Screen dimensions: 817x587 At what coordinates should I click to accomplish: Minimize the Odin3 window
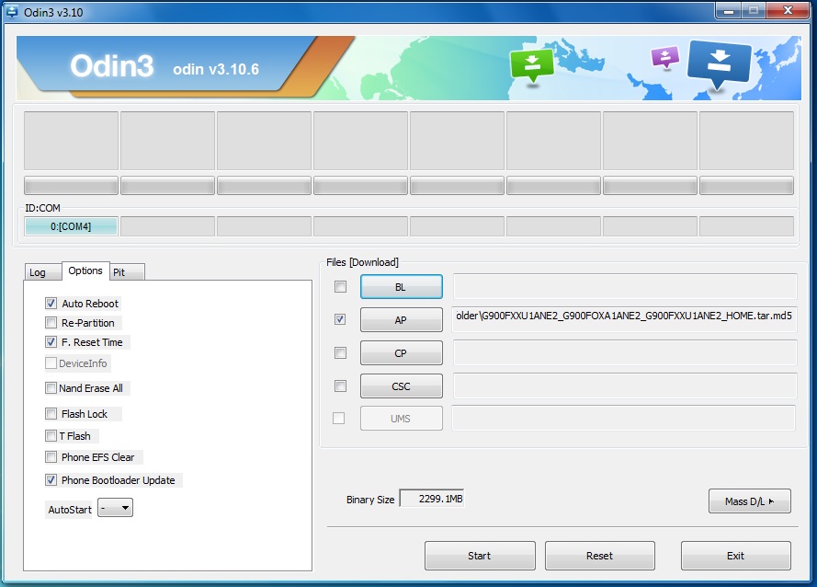(729, 10)
